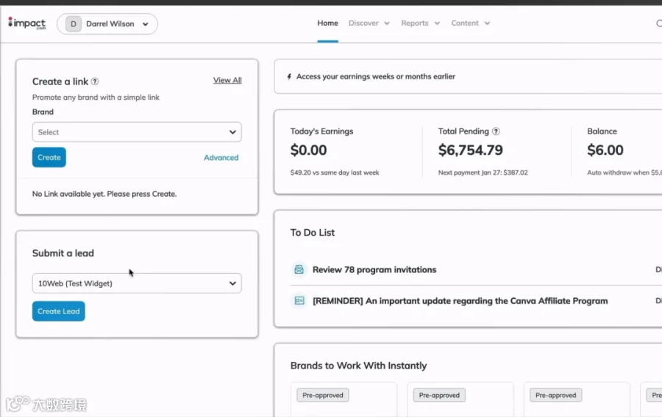Click the lightning bolt earnings icon
The image size is (662, 417).
tap(289, 76)
